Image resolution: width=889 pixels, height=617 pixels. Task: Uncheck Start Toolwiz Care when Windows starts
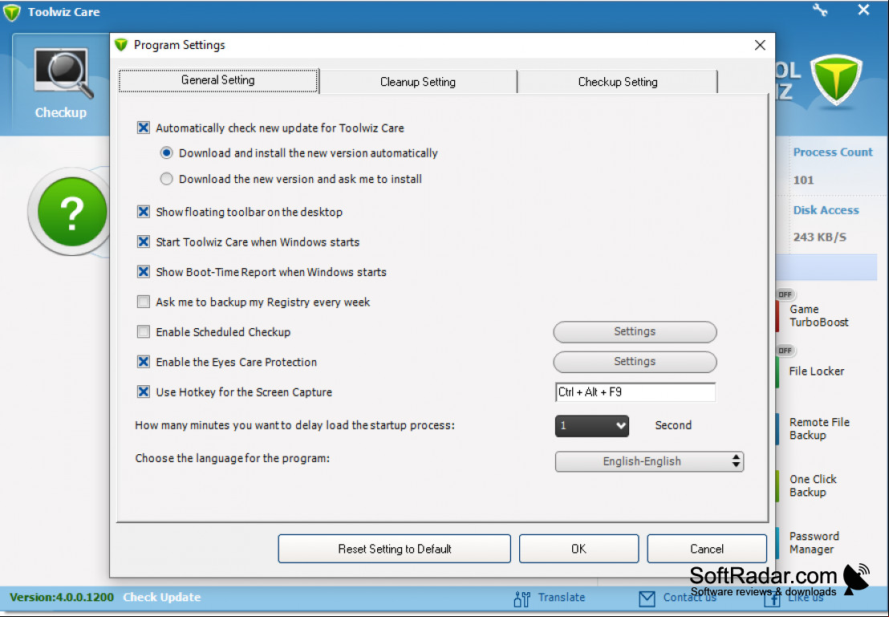click(x=144, y=242)
